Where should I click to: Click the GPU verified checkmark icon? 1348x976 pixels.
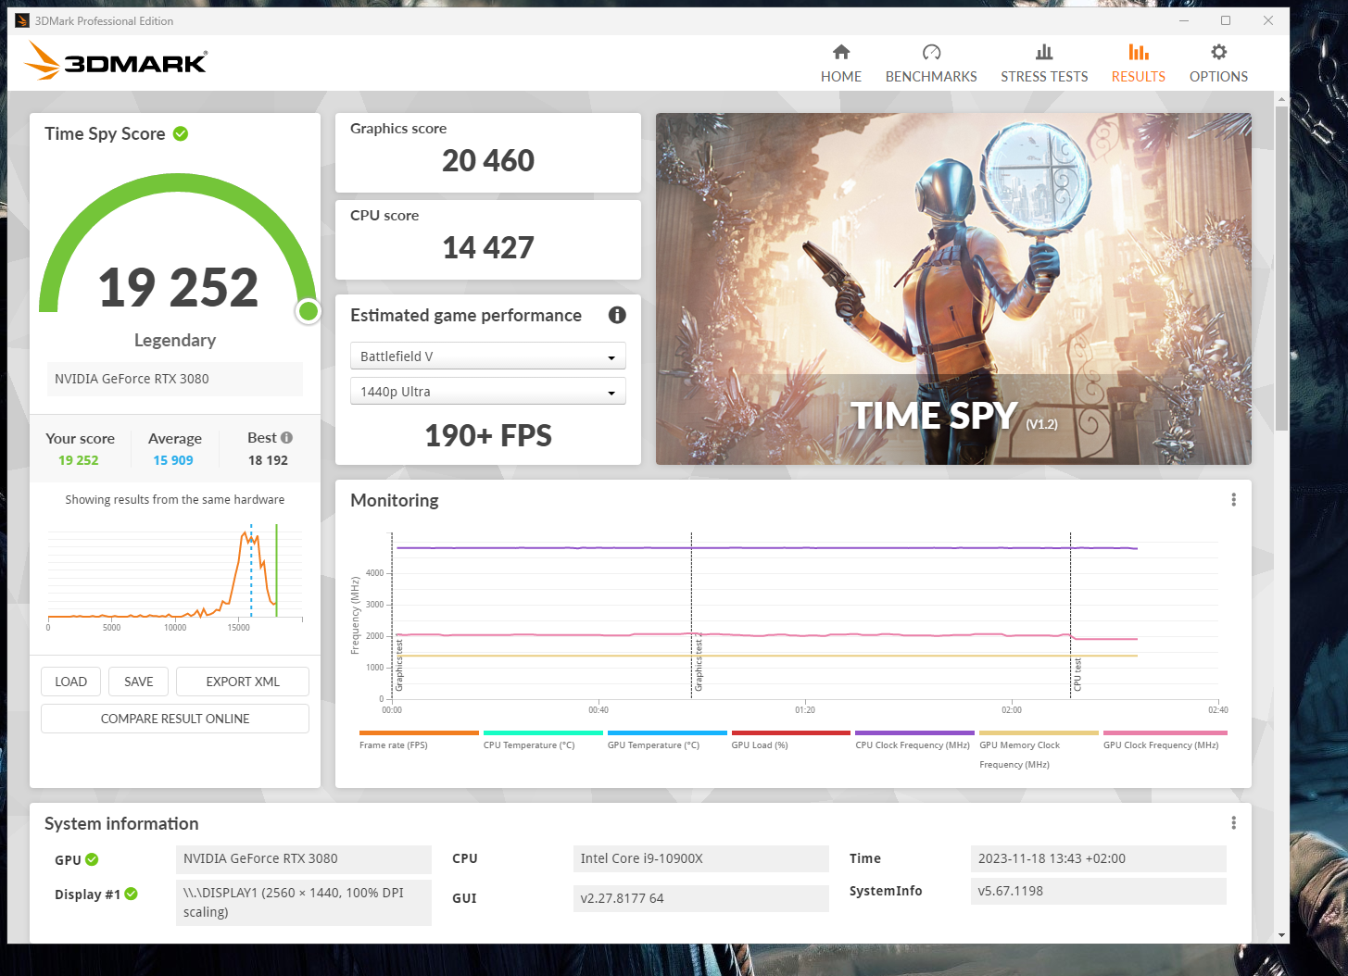92,859
